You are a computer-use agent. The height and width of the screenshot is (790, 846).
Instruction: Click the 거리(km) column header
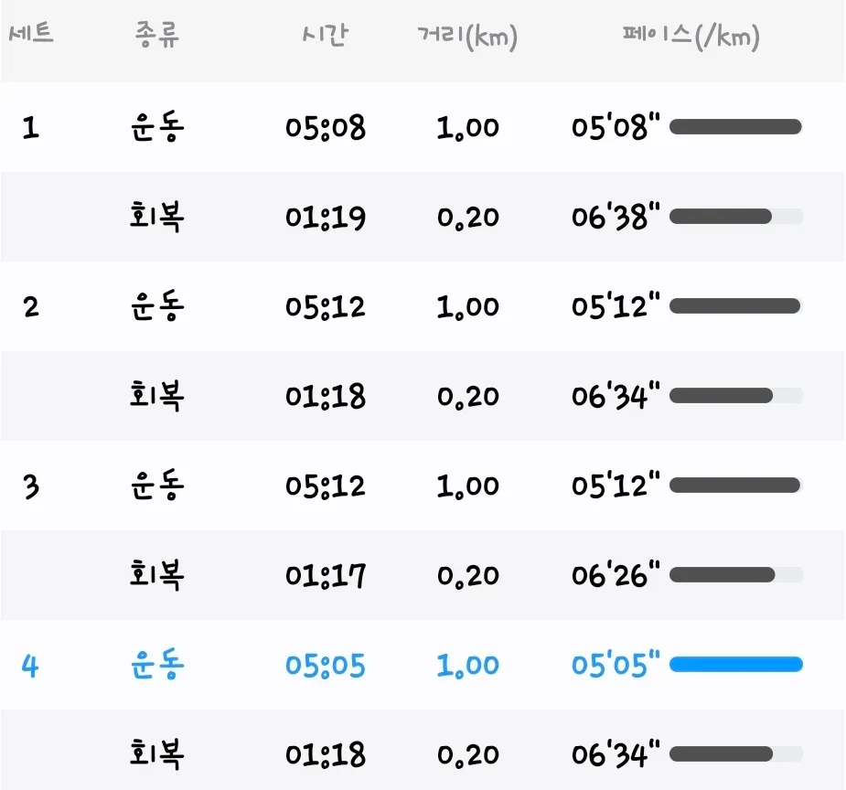(467, 37)
